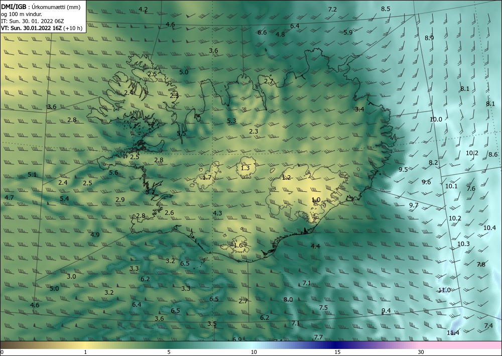Click the map value "11.0"

(444, 290)
